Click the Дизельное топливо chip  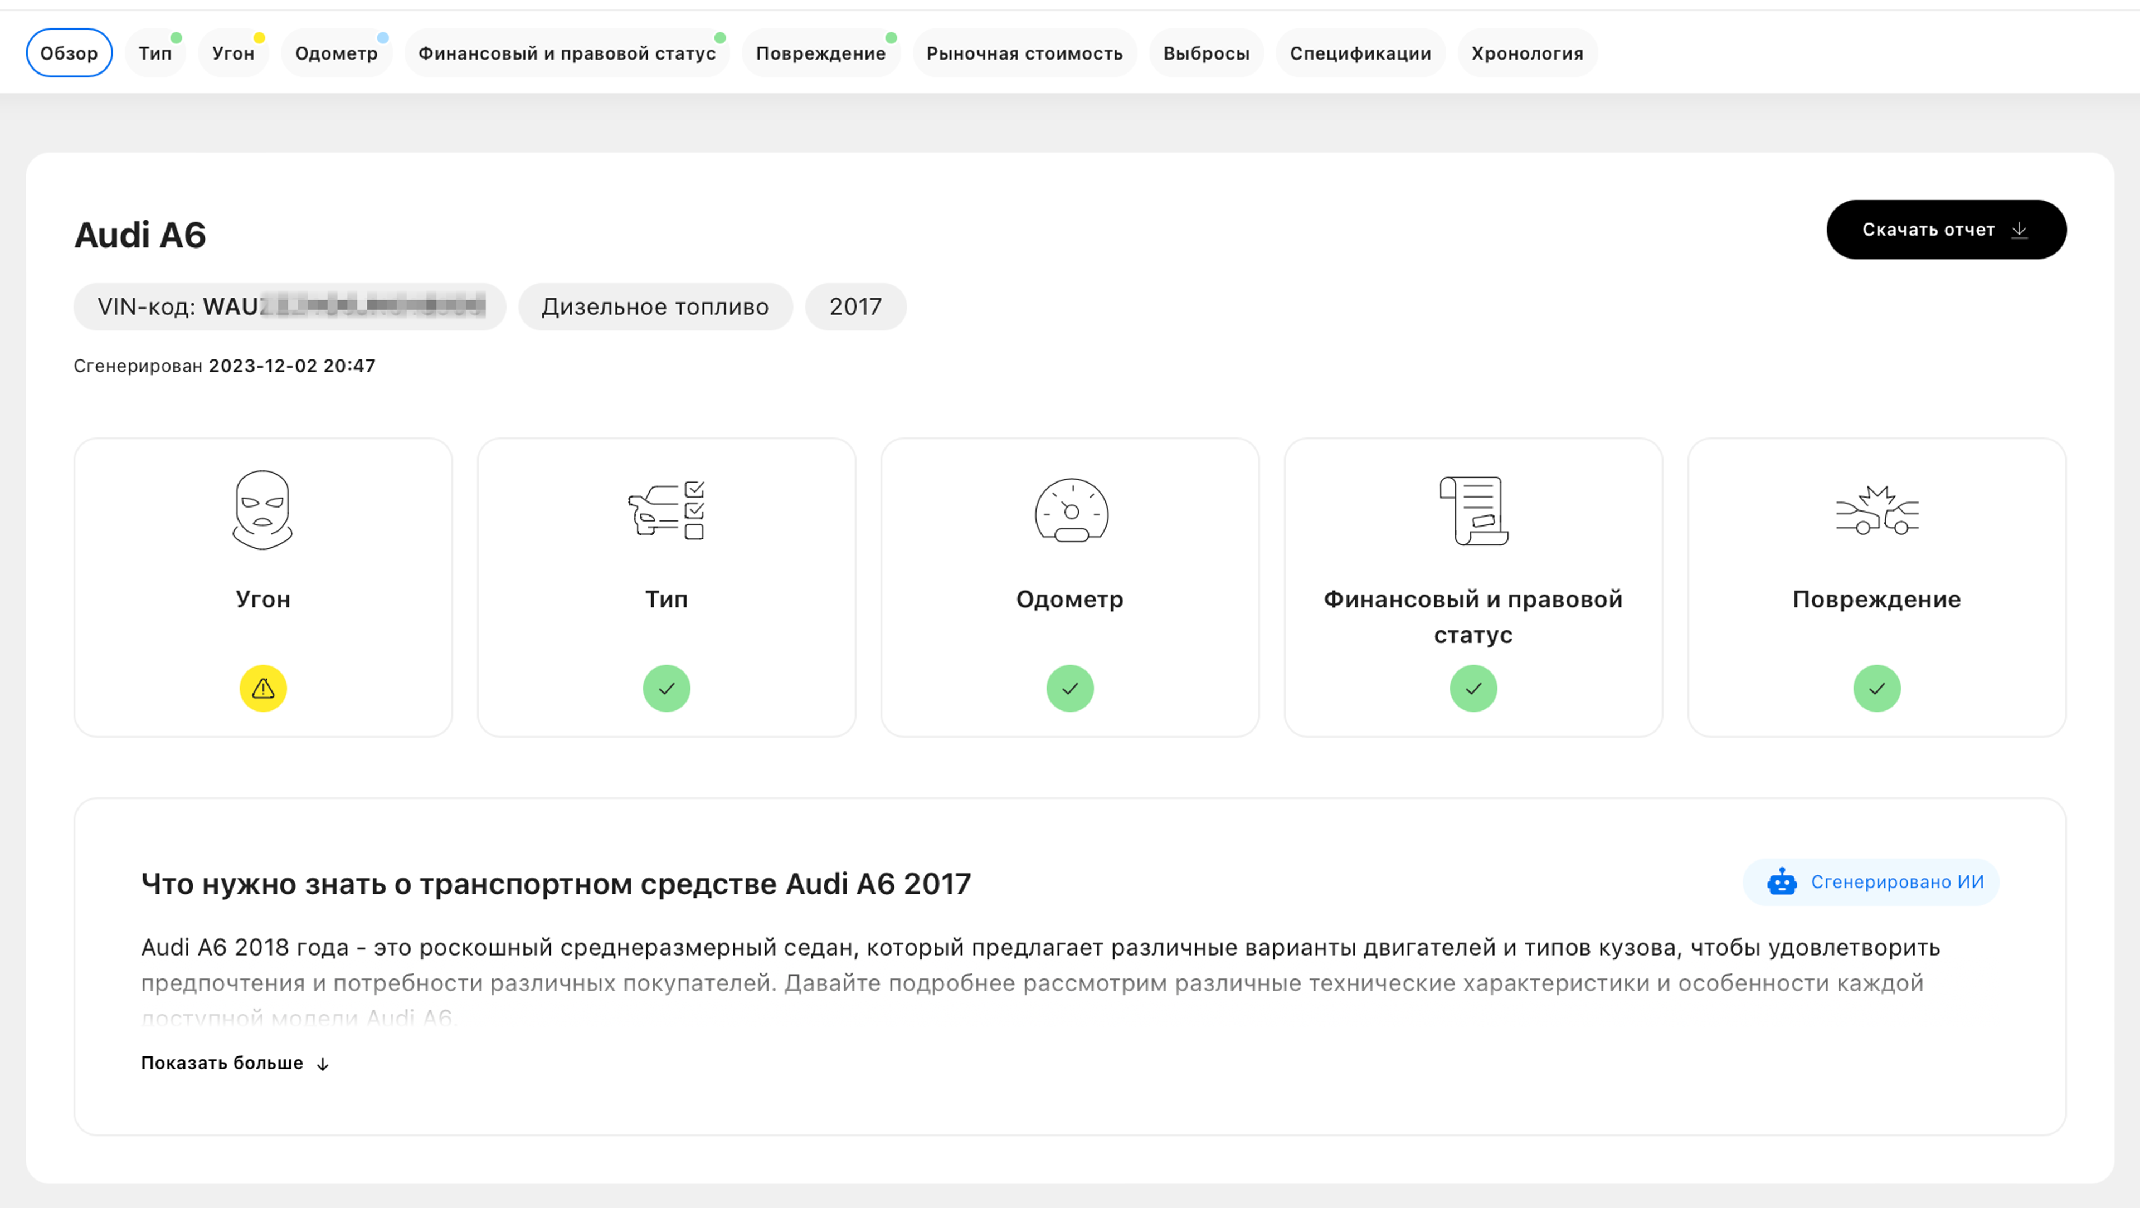655,306
